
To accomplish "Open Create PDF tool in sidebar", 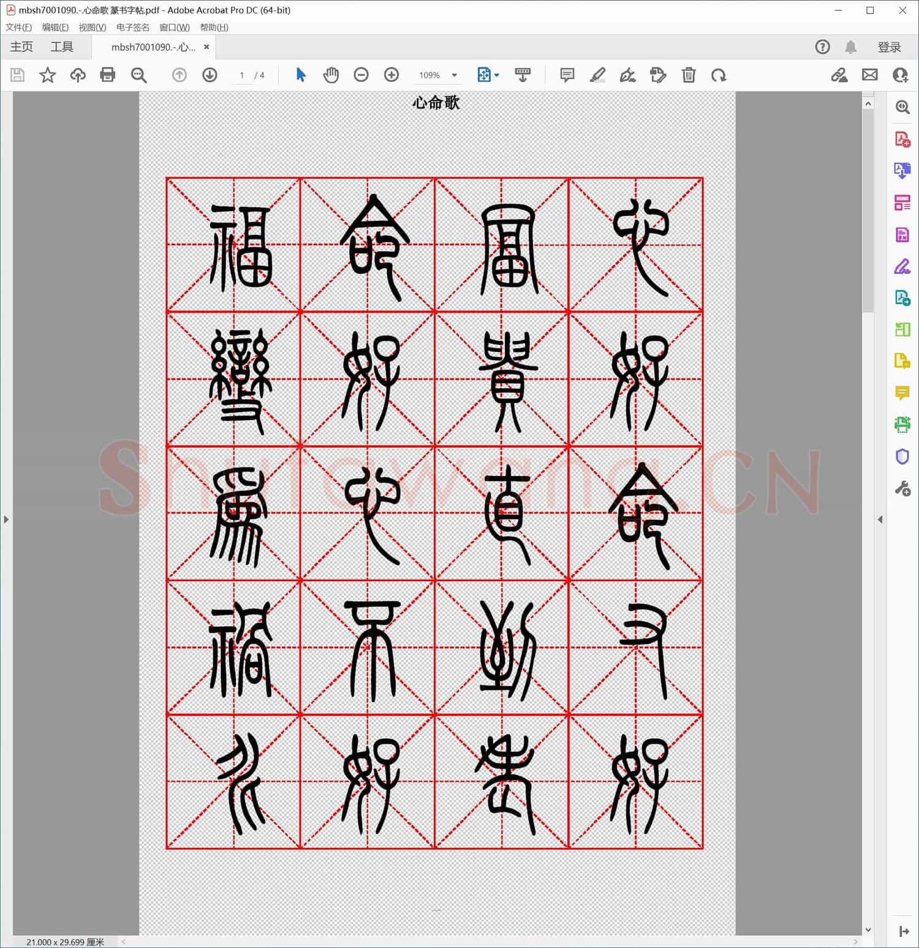I will click(902, 139).
